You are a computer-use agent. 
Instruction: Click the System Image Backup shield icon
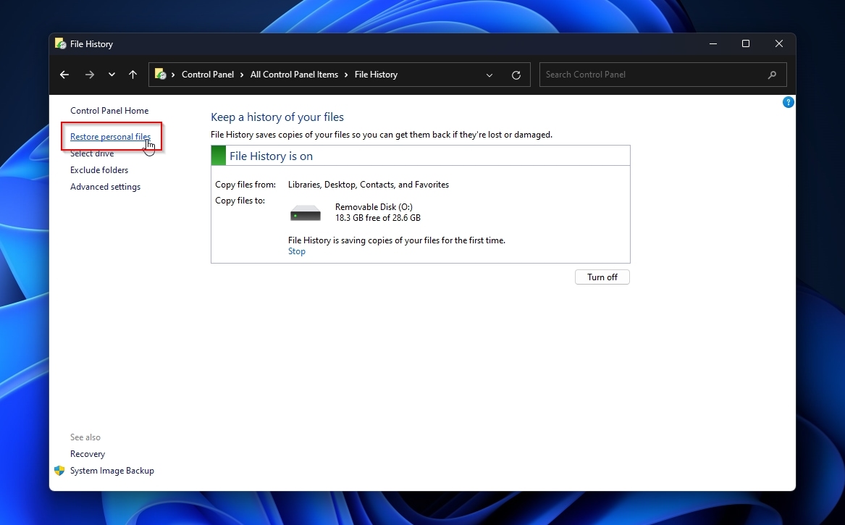pyautogui.click(x=59, y=470)
